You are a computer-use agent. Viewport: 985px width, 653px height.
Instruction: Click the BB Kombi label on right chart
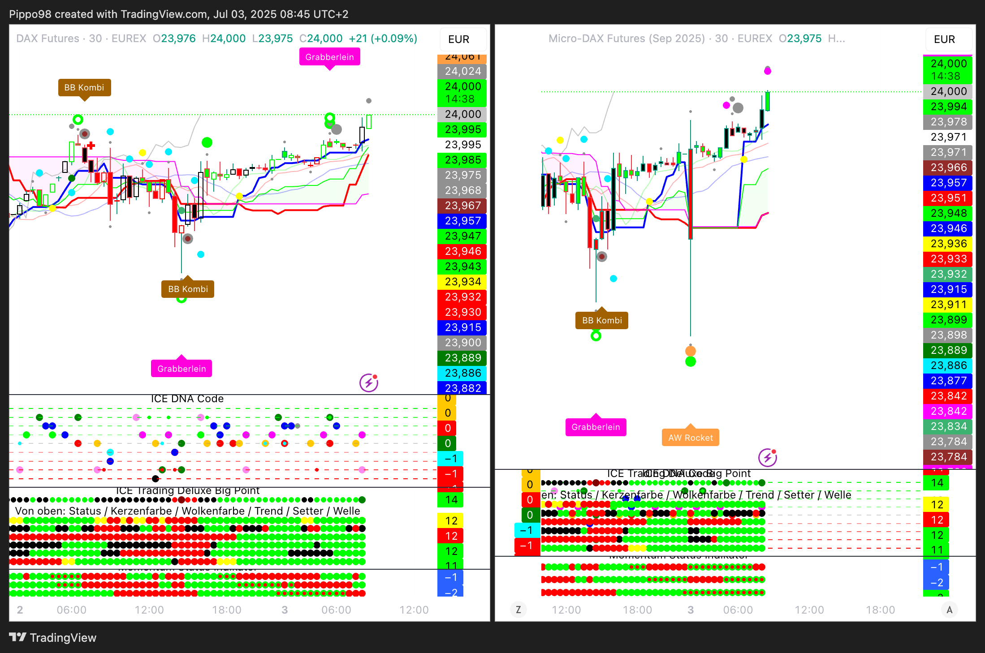[x=601, y=320]
